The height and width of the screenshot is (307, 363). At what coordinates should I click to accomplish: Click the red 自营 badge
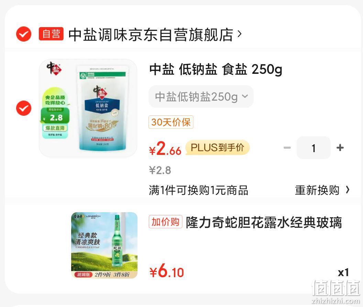click(x=51, y=34)
